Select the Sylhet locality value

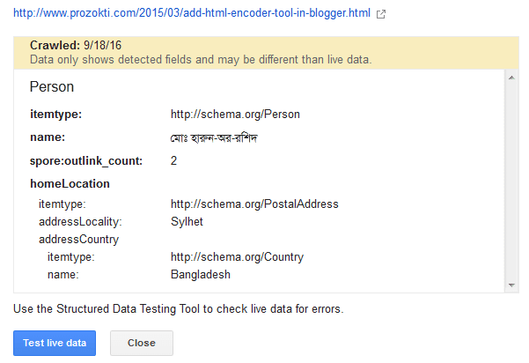[x=187, y=221]
